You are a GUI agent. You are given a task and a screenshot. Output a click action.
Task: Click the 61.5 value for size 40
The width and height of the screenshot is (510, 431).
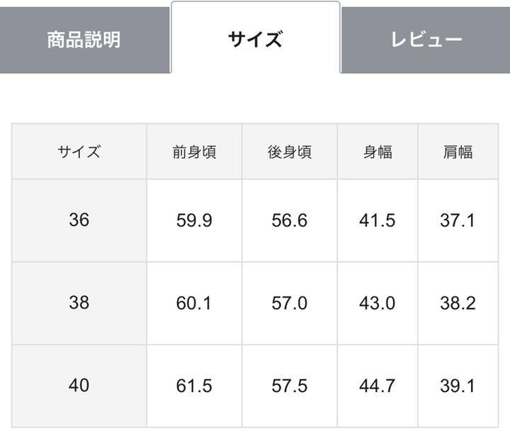tap(194, 386)
